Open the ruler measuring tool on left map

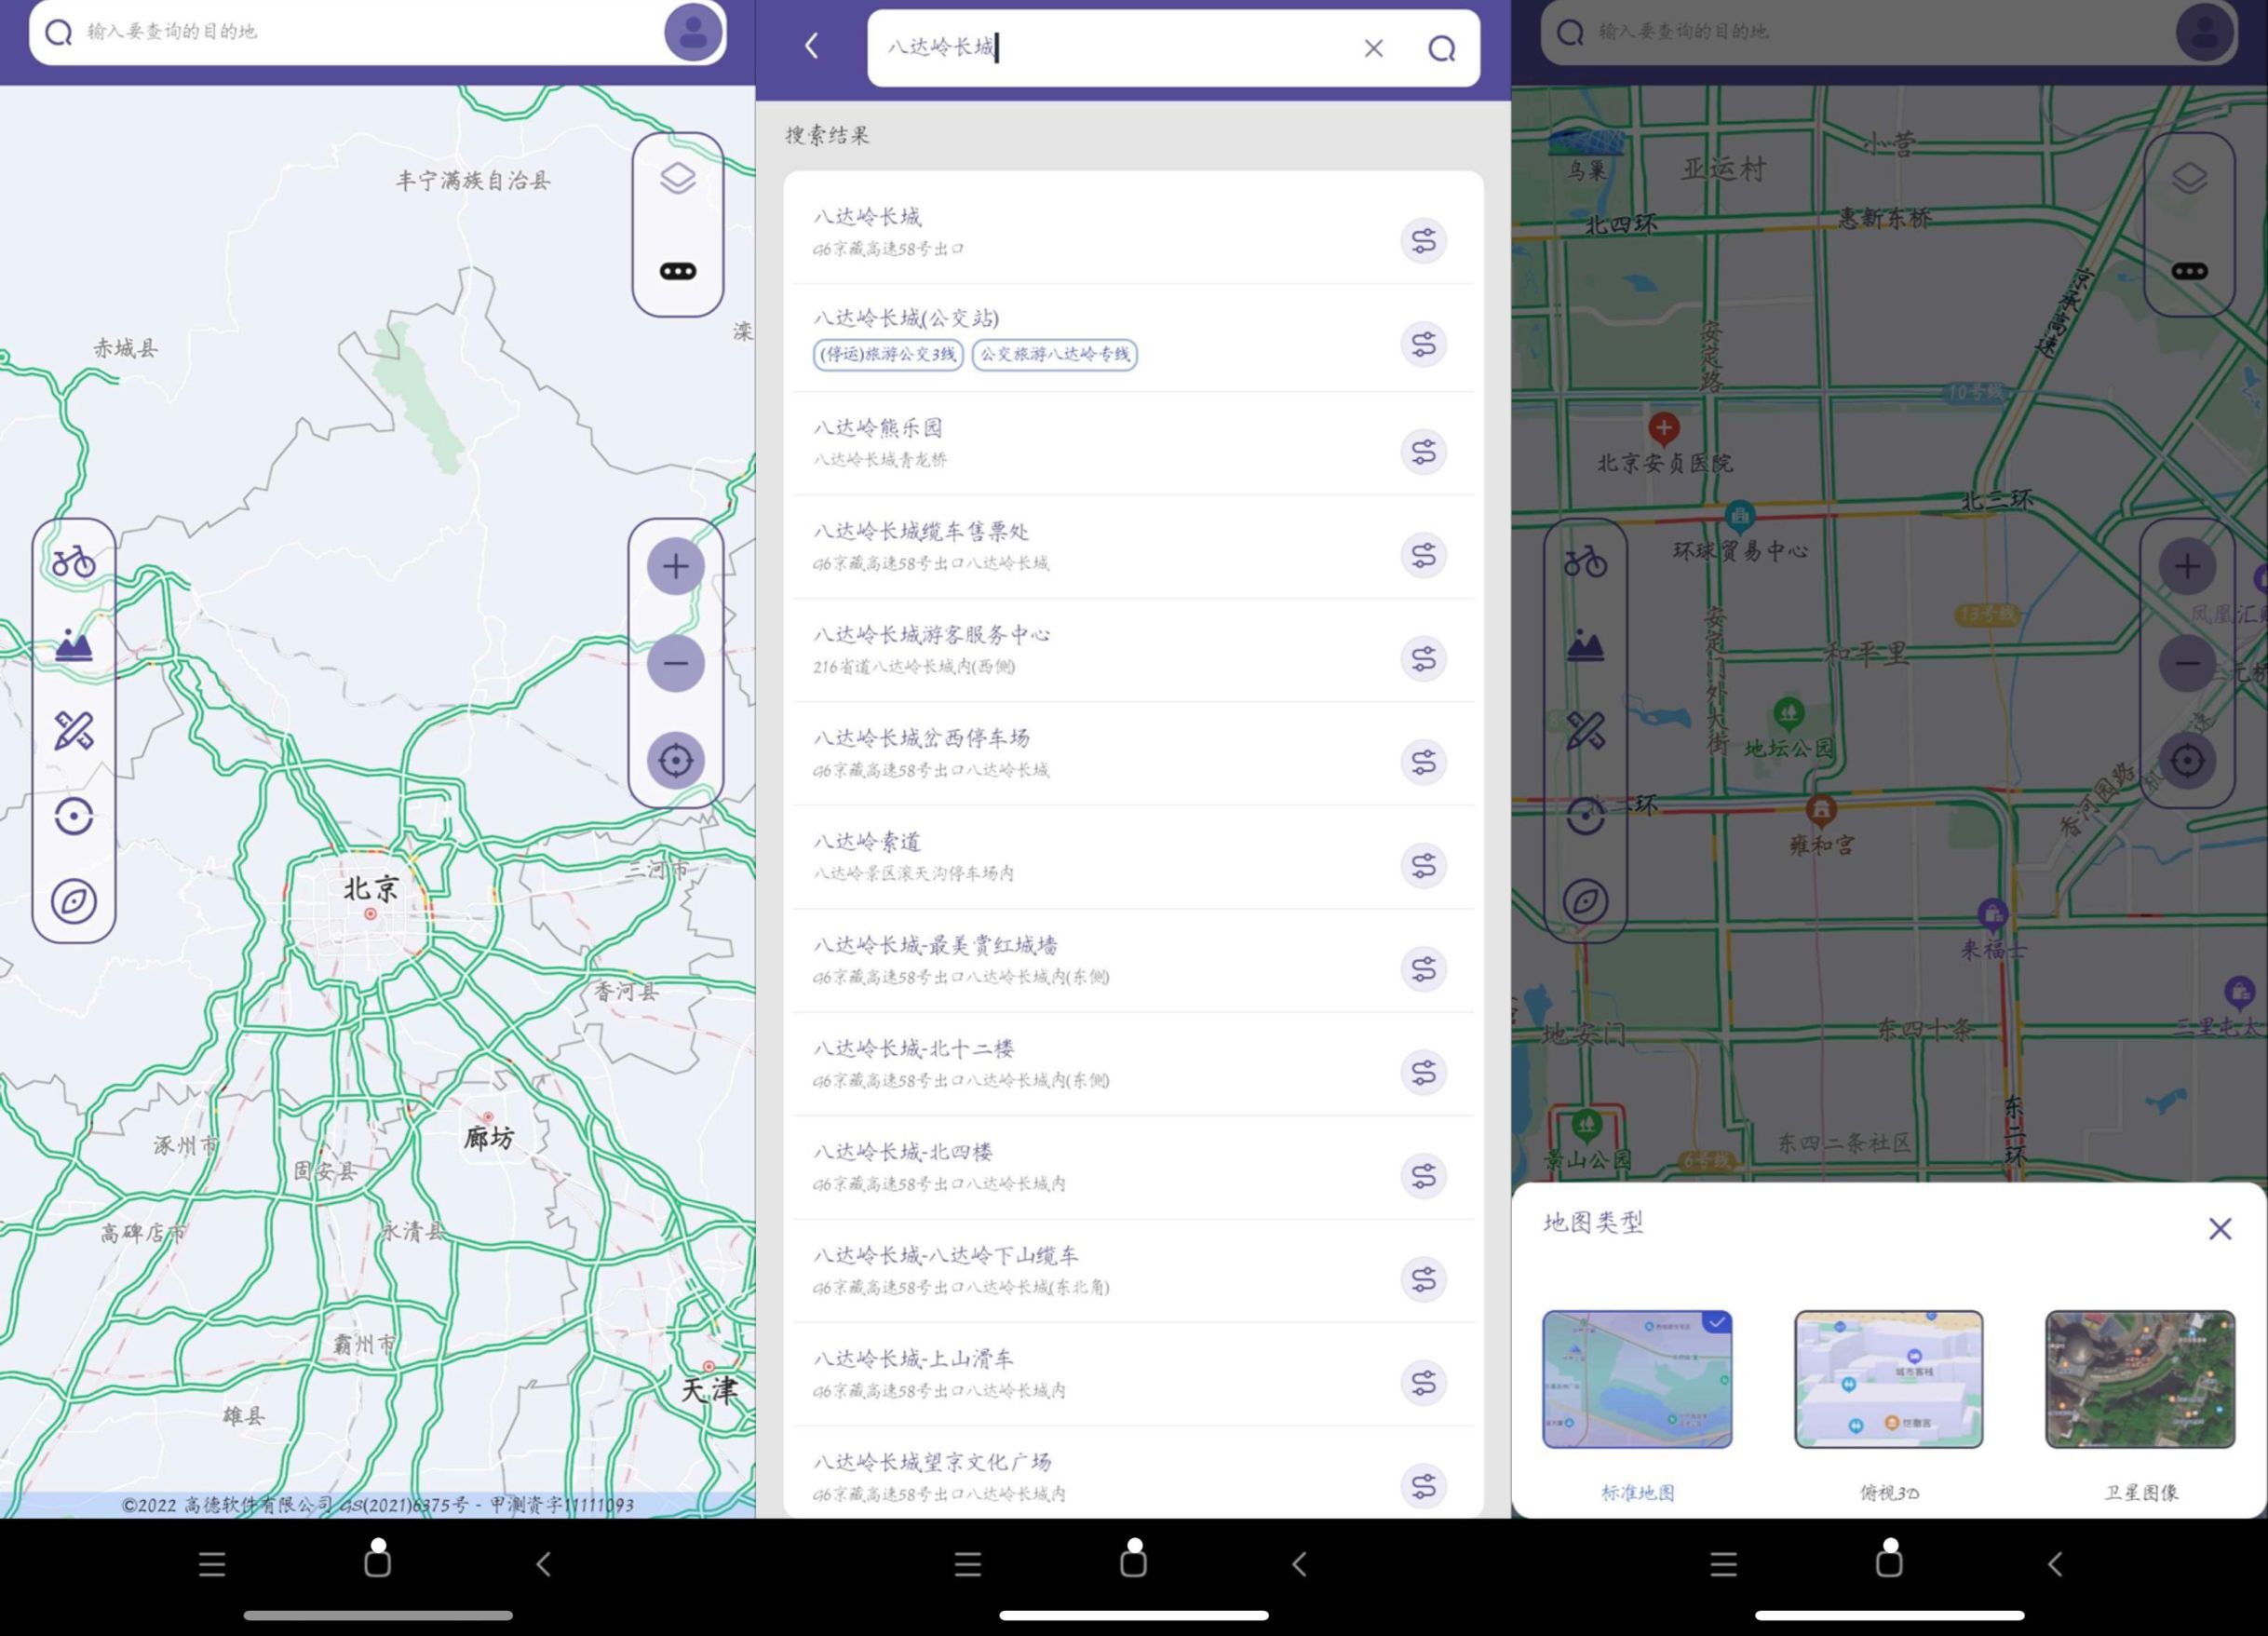tap(74, 731)
